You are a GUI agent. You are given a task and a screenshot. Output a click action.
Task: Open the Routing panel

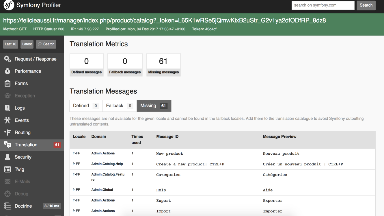pos(32,132)
